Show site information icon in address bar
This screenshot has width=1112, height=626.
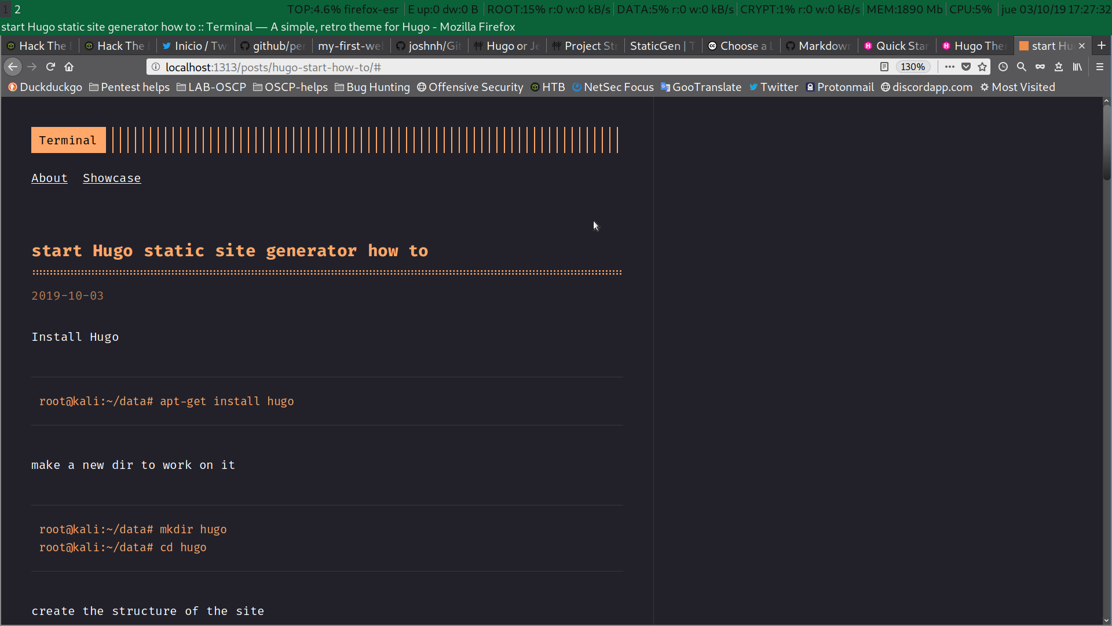[156, 67]
